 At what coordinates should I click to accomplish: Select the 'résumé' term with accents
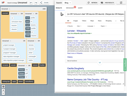coord(14,29)
